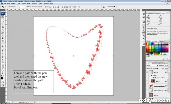Switch to the Styles tab

pyautogui.click(x=162, y=41)
